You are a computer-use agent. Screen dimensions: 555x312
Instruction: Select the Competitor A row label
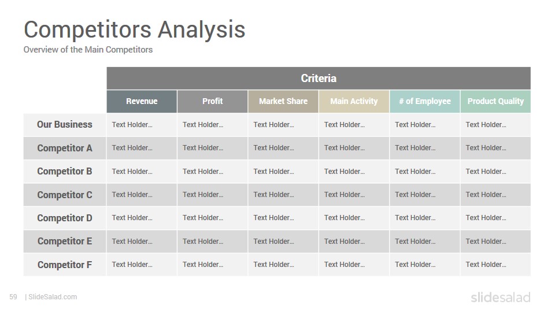point(64,148)
